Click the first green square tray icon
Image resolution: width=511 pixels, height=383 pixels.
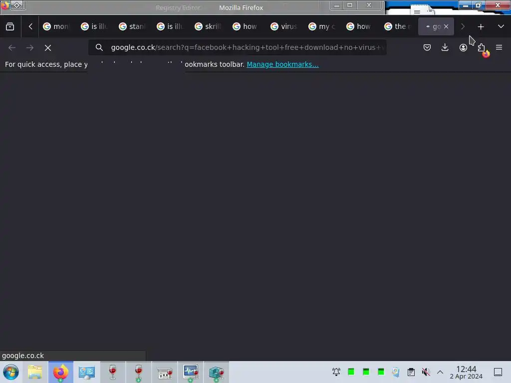coord(351,372)
